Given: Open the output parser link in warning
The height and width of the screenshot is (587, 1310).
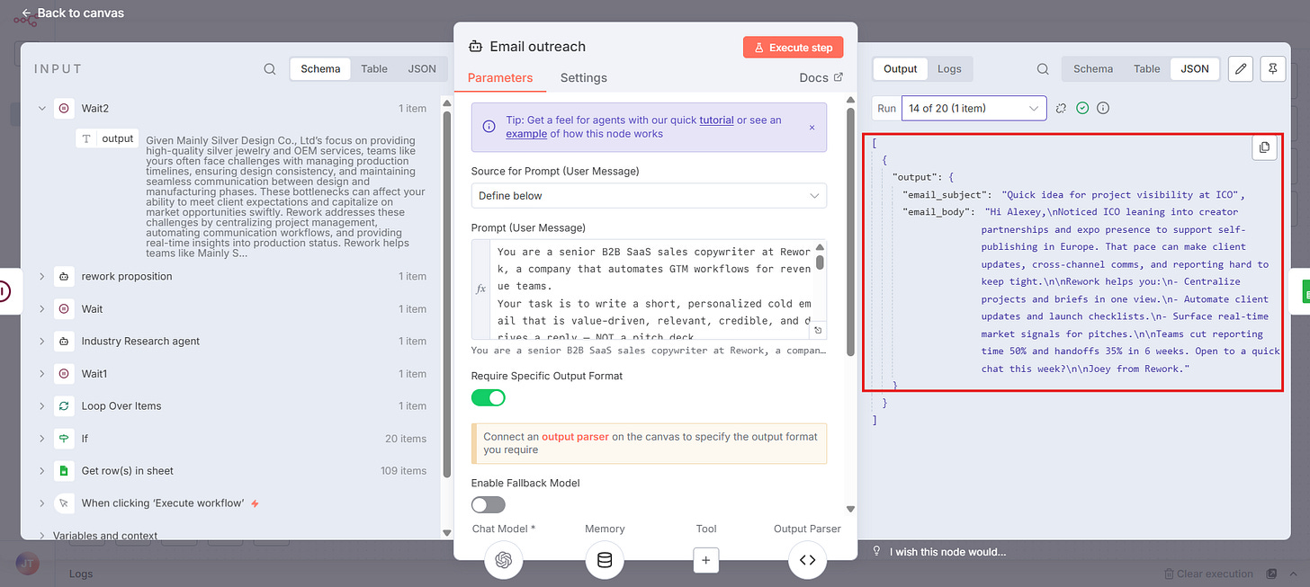Looking at the screenshot, I should coord(575,437).
